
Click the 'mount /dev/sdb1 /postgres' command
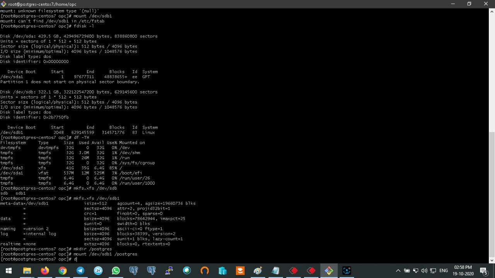tap(105, 254)
